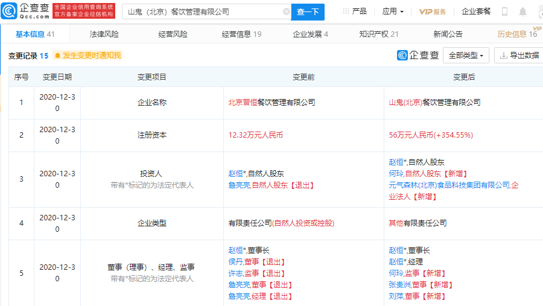The width and height of the screenshot is (543, 306).
Task: Open 赵恒 shareholder link in row 3 变更前
Action: (x=235, y=174)
